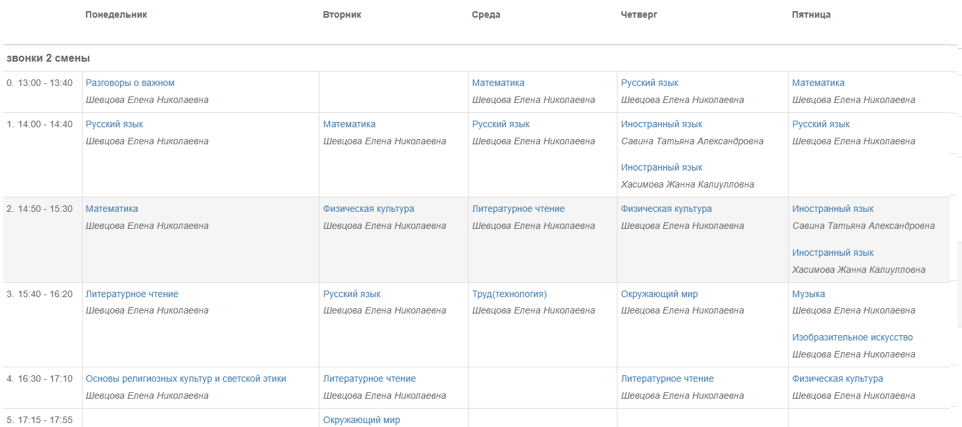This screenshot has width=962, height=427.
Task: Open Tuesday's Физическая культура lesson at 14:50
Action: (x=368, y=209)
